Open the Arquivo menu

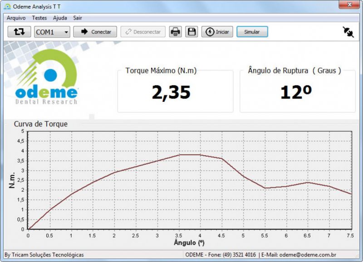pyautogui.click(x=16, y=18)
